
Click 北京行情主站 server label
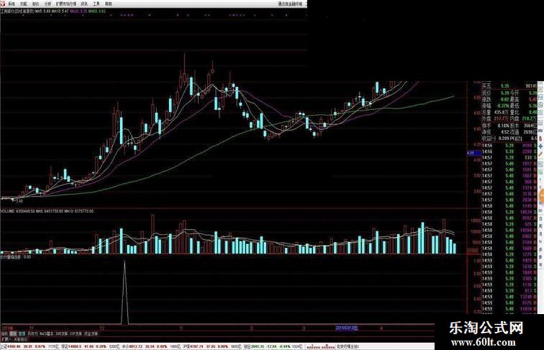click(348, 346)
